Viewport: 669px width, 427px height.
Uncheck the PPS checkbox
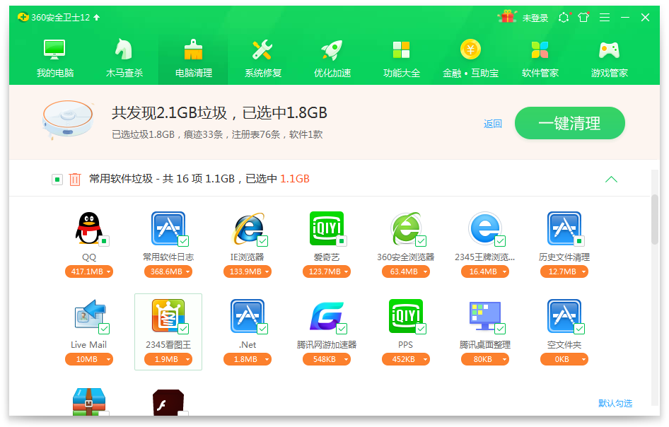[421, 329]
